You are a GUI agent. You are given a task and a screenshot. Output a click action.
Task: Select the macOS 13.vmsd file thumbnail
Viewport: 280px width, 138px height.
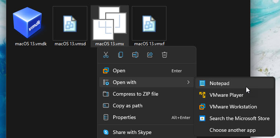(x=70, y=23)
